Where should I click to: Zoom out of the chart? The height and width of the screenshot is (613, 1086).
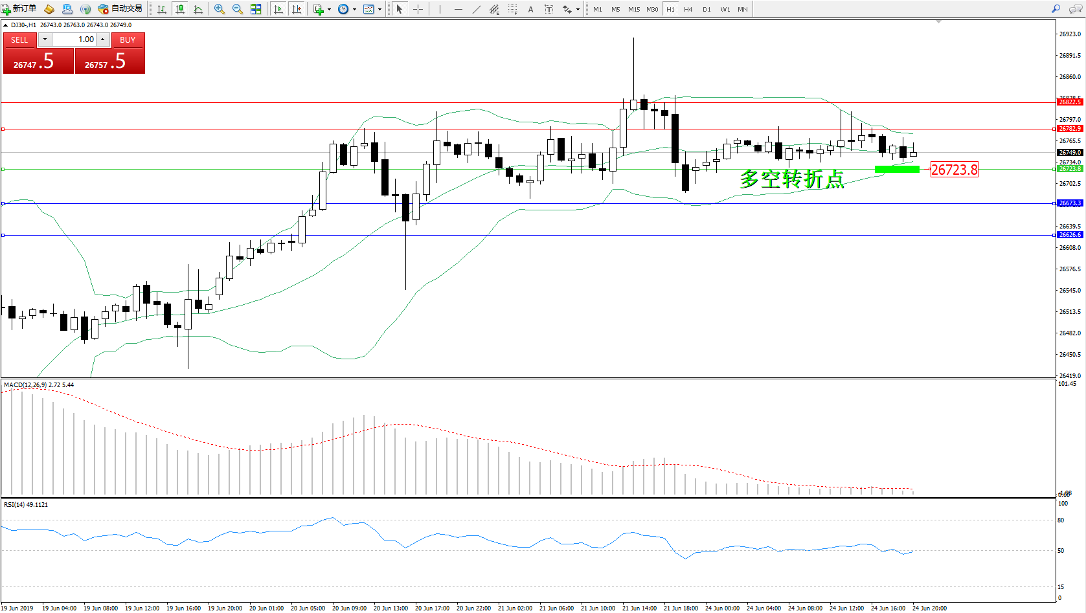238,9
